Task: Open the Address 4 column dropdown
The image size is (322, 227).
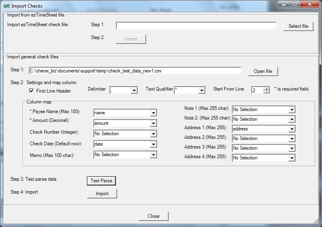Action: pyautogui.click(x=291, y=158)
